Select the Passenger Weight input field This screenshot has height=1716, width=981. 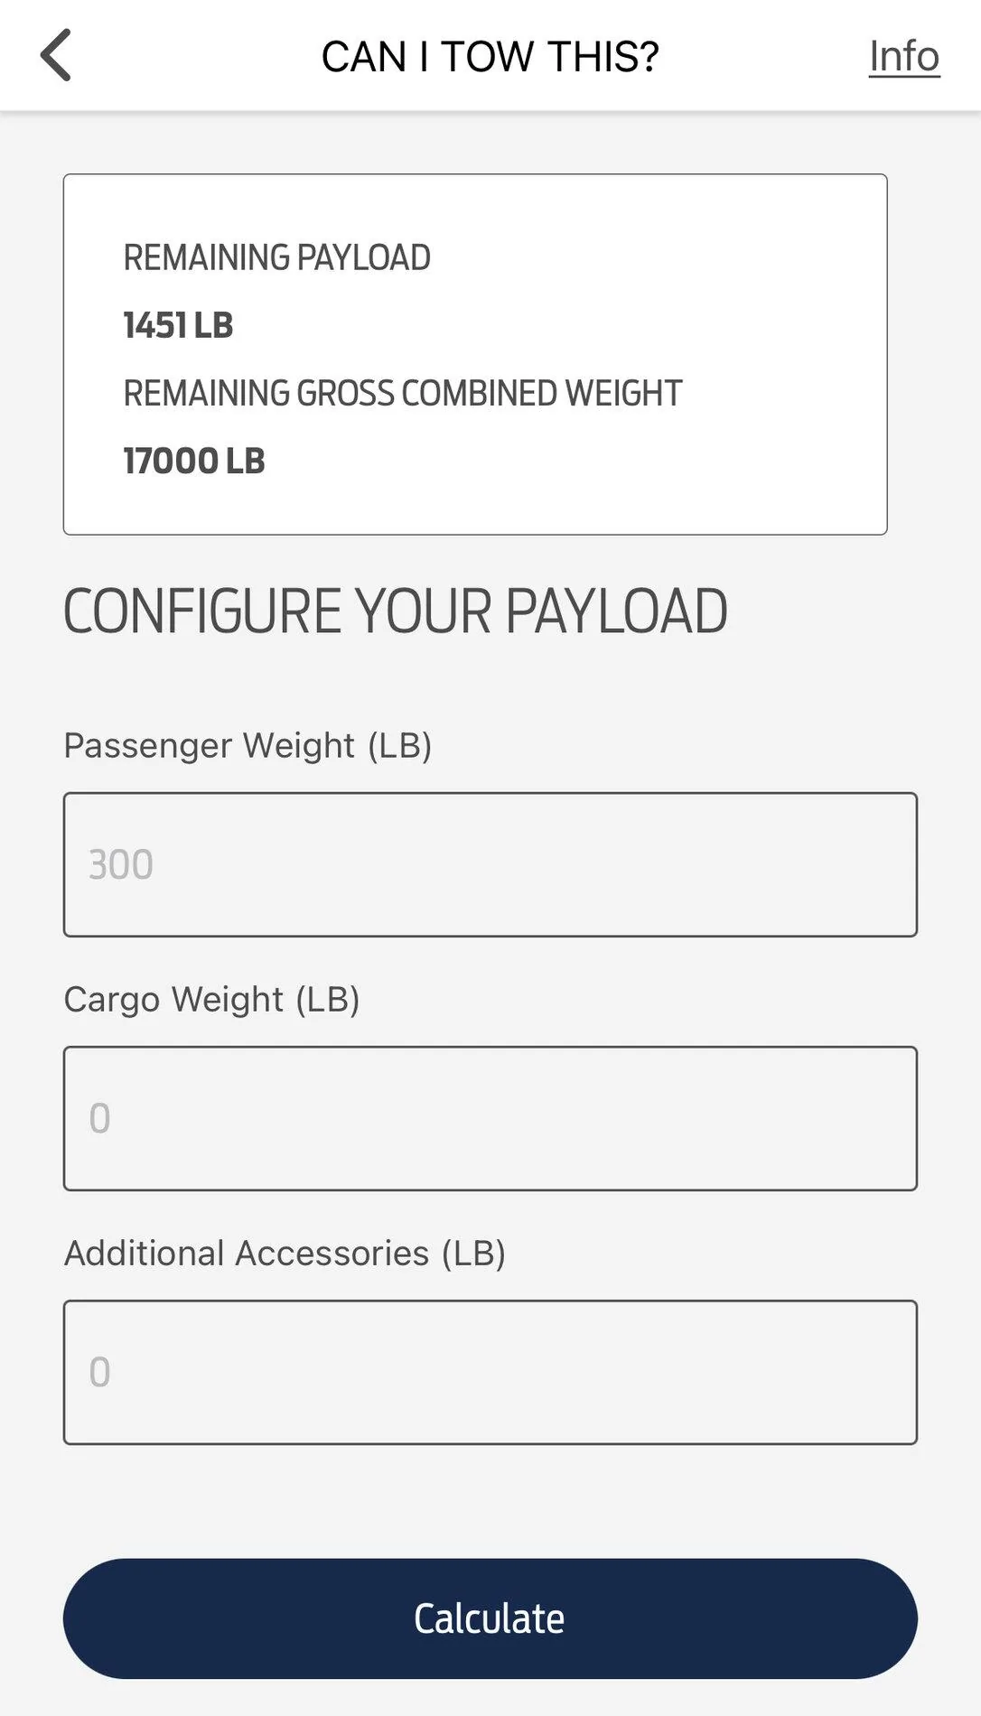click(490, 864)
